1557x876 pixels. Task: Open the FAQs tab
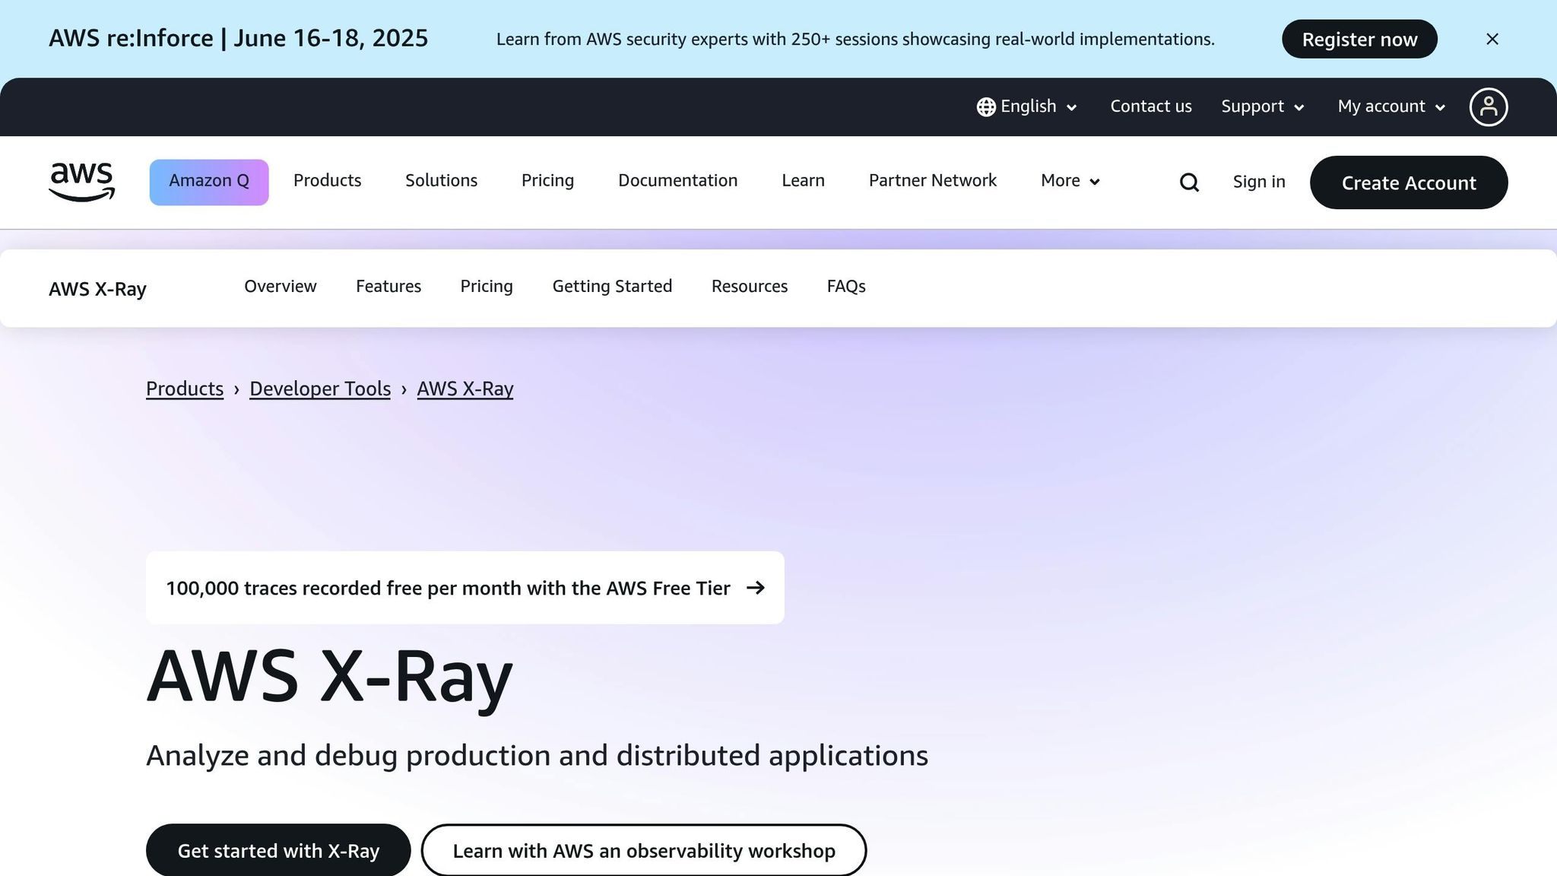pos(846,287)
